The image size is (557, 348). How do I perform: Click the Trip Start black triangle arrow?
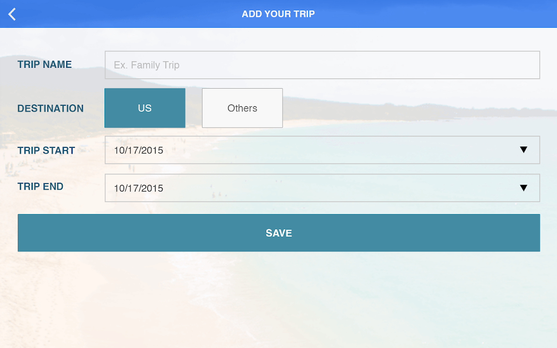(x=523, y=150)
